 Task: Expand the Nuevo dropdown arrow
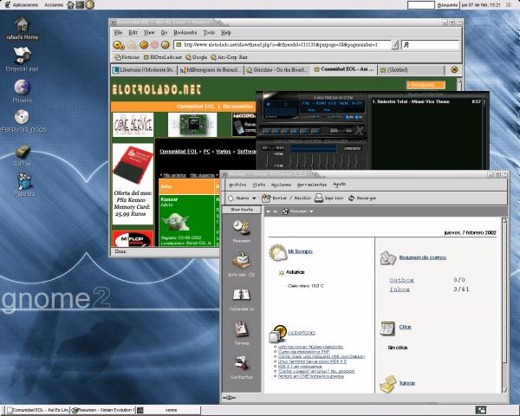click(257, 198)
